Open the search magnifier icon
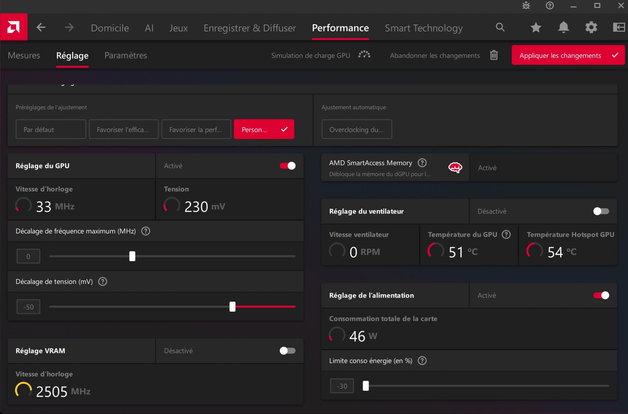The width and height of the screenshot is (628, 414). (500, 27)
